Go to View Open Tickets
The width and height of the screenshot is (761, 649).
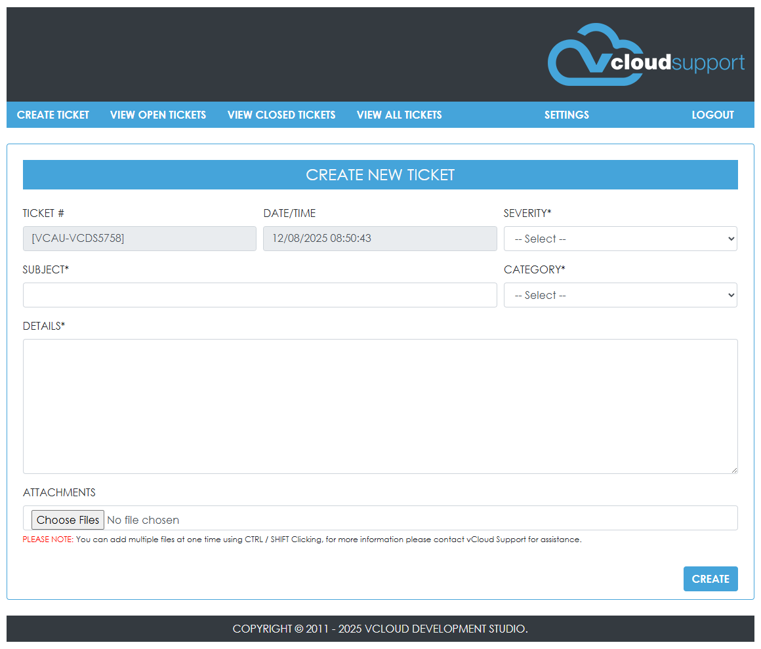click(158, 115)
